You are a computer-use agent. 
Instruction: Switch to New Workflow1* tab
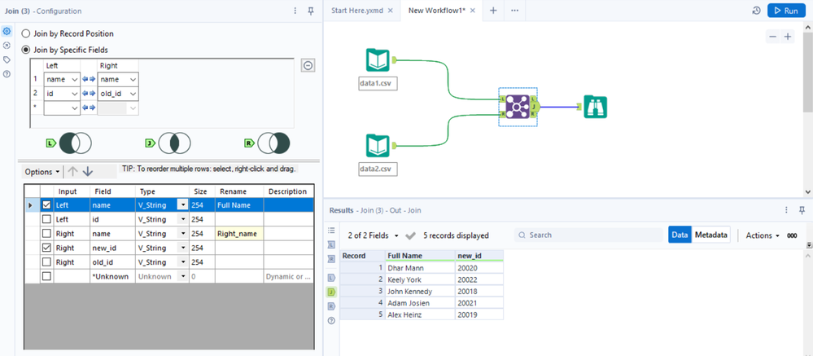pos(437,11)
